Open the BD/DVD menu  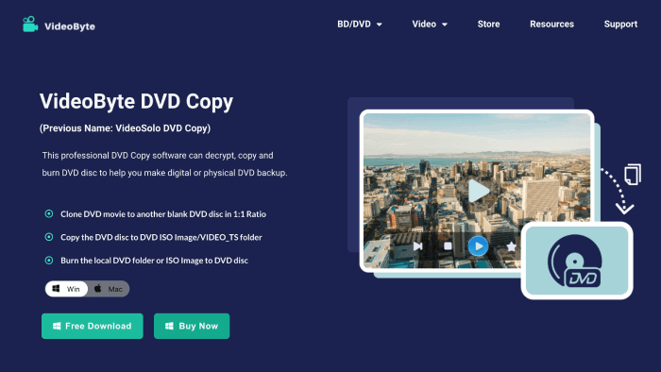tap(354, 24)
